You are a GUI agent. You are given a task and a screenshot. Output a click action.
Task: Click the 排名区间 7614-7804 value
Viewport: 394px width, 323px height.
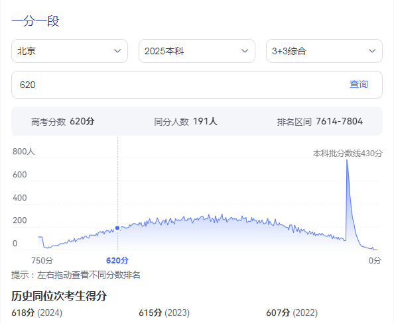click(x=339, y=121)
